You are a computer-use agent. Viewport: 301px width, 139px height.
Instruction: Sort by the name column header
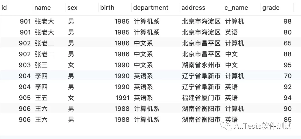[42, 8]
